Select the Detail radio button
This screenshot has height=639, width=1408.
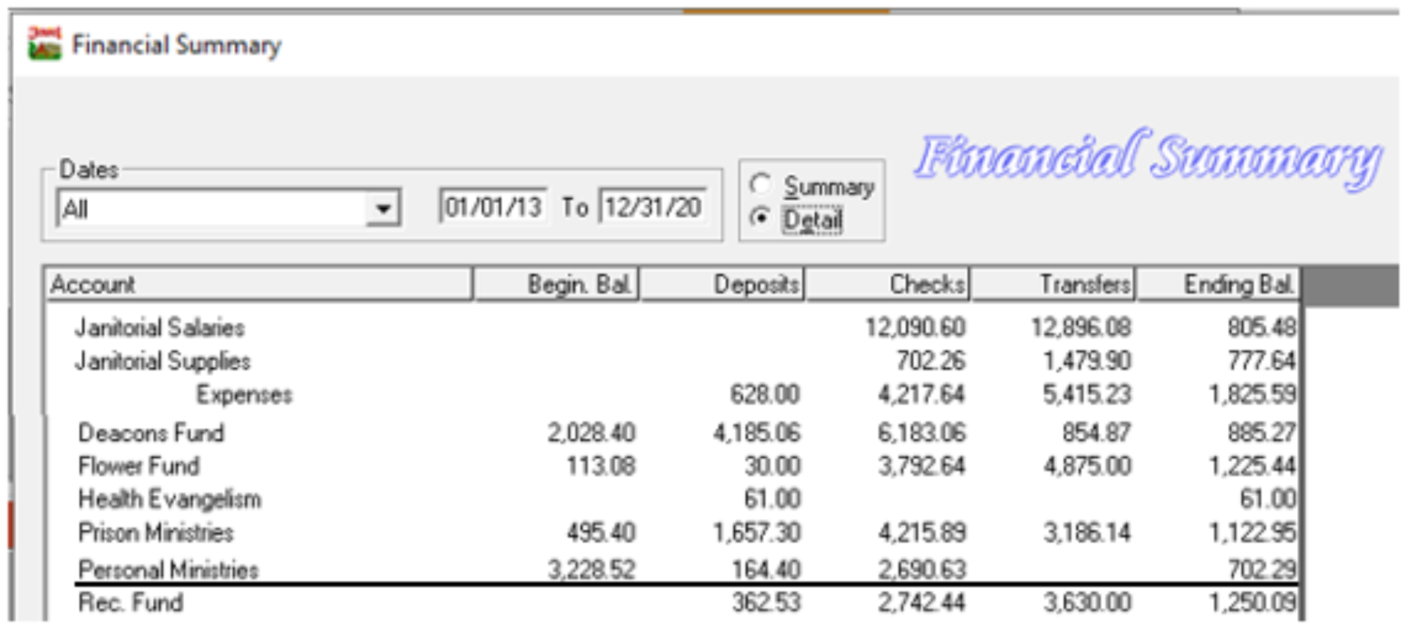pyautogui.click(x=760, y=217)
